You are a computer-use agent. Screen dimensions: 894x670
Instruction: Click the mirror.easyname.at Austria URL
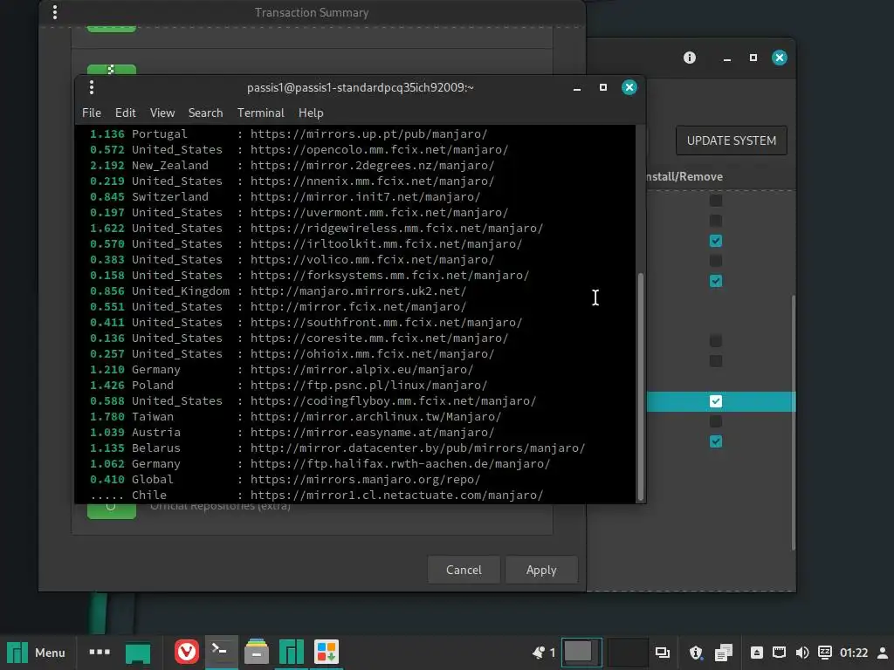[x=372, y=433]
